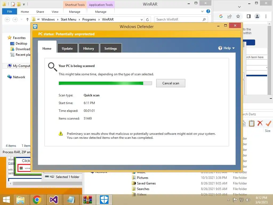Click the volume speaker tray icon

click(x=248, y=200)
